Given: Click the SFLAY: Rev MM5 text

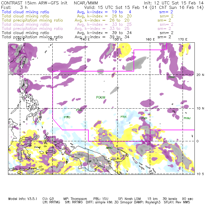Looking at the screenshot, I should pyautogui.click(x=177, y=202).
